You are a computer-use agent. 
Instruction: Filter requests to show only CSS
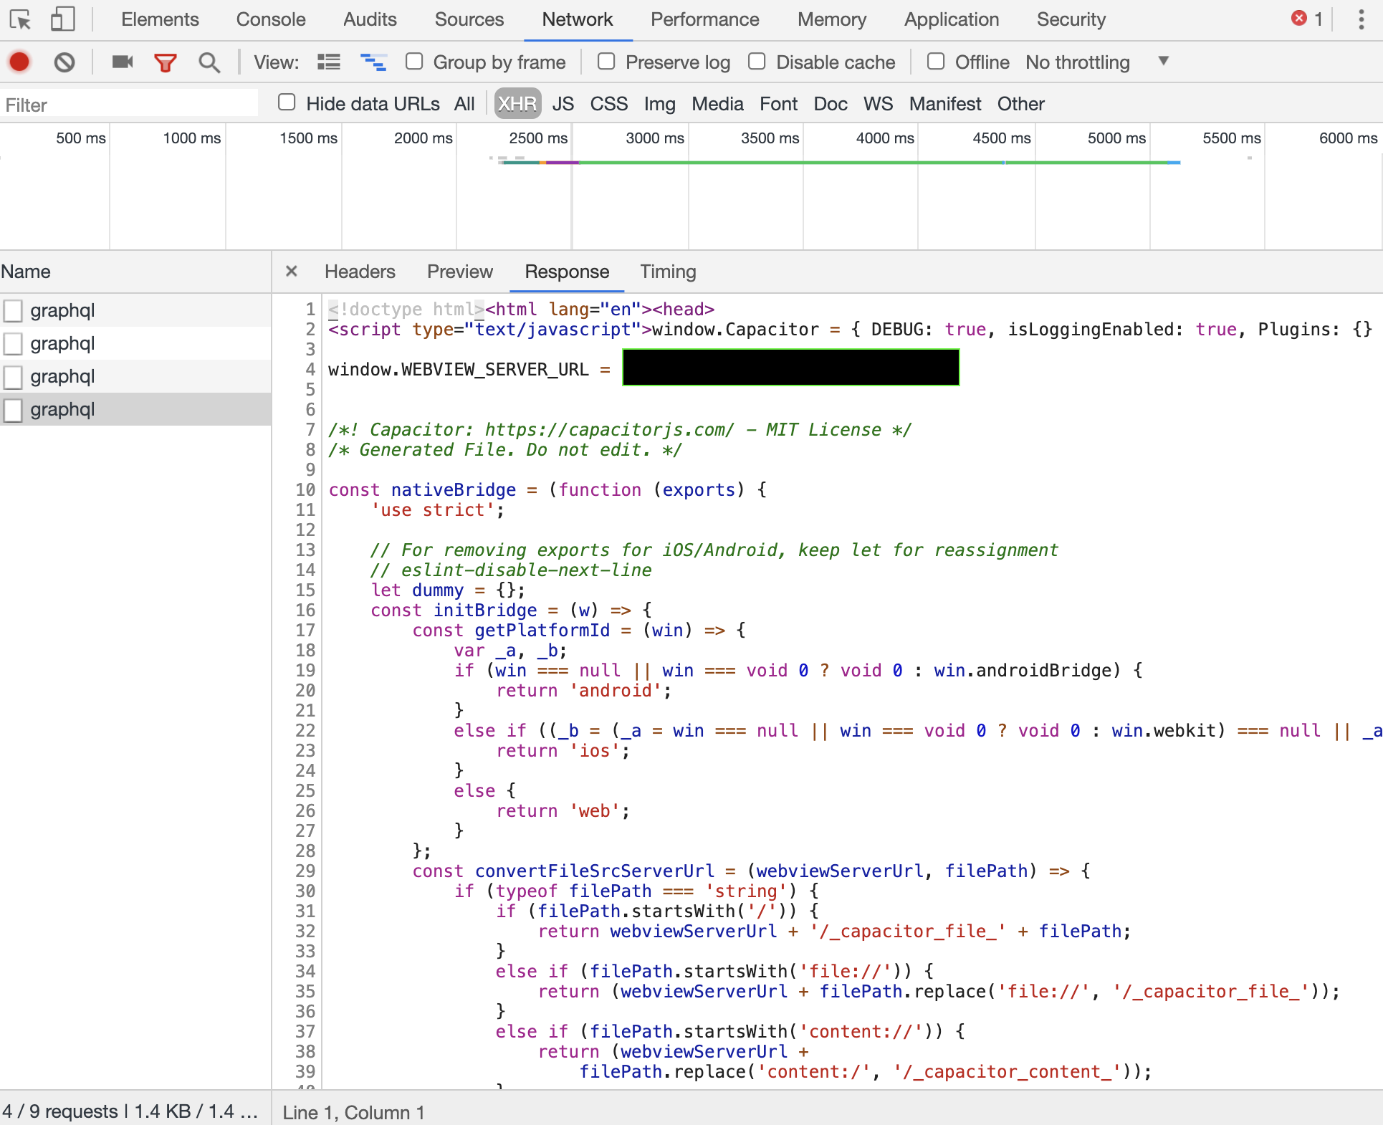tap(608, 104)
